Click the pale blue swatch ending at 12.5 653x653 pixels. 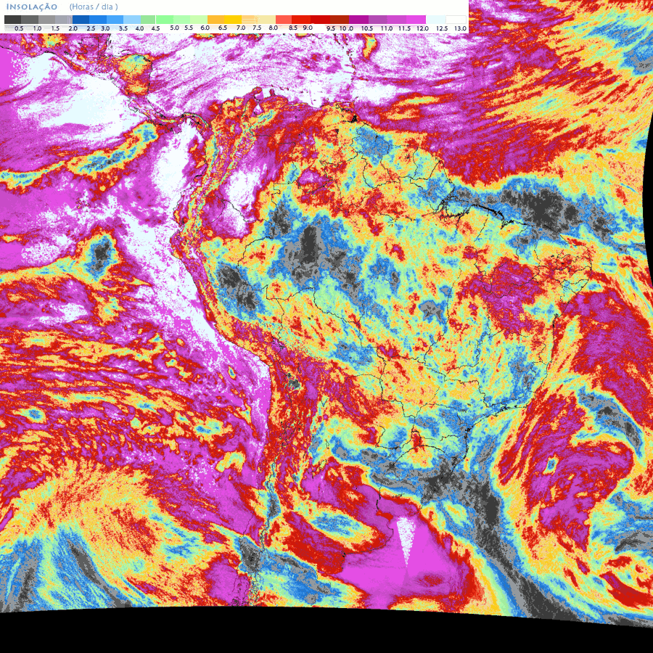435,20
